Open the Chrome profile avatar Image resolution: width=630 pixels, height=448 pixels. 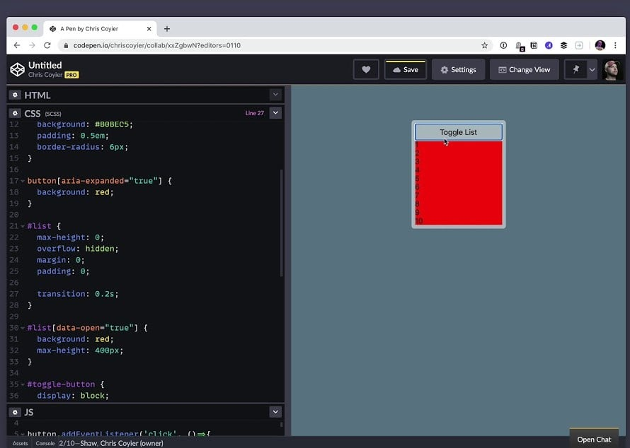600,45
